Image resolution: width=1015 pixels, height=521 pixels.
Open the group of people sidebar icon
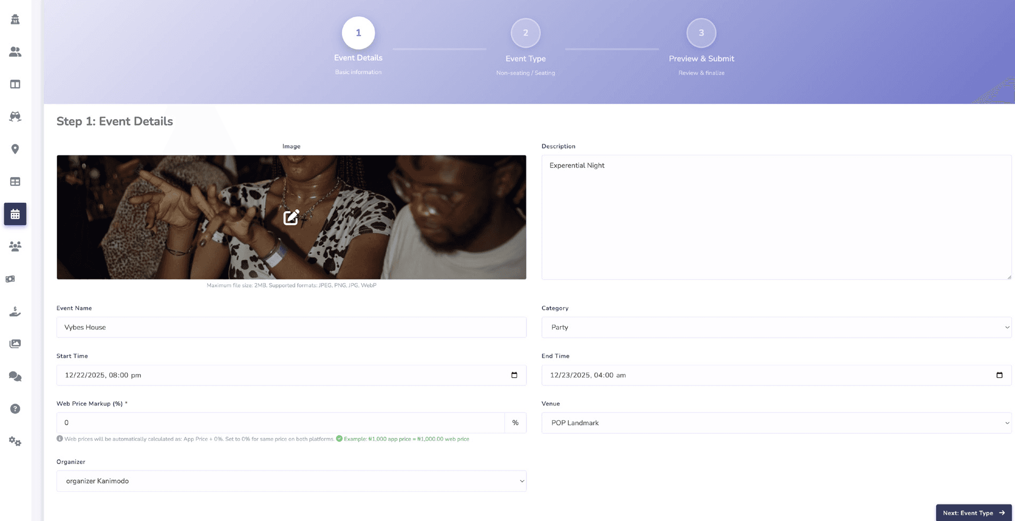15,246
